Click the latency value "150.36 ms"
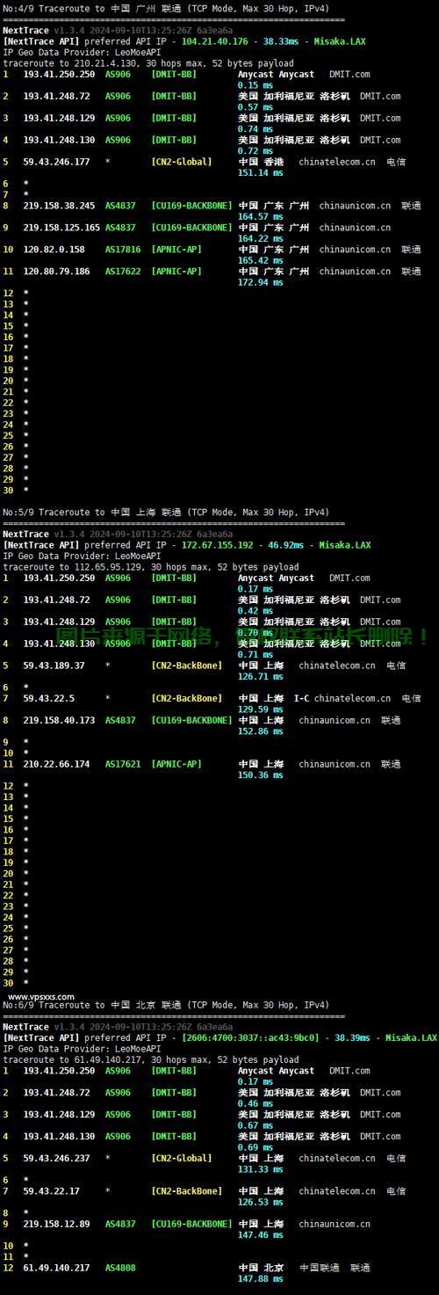The image size is (439, 1295). (261, 775)
